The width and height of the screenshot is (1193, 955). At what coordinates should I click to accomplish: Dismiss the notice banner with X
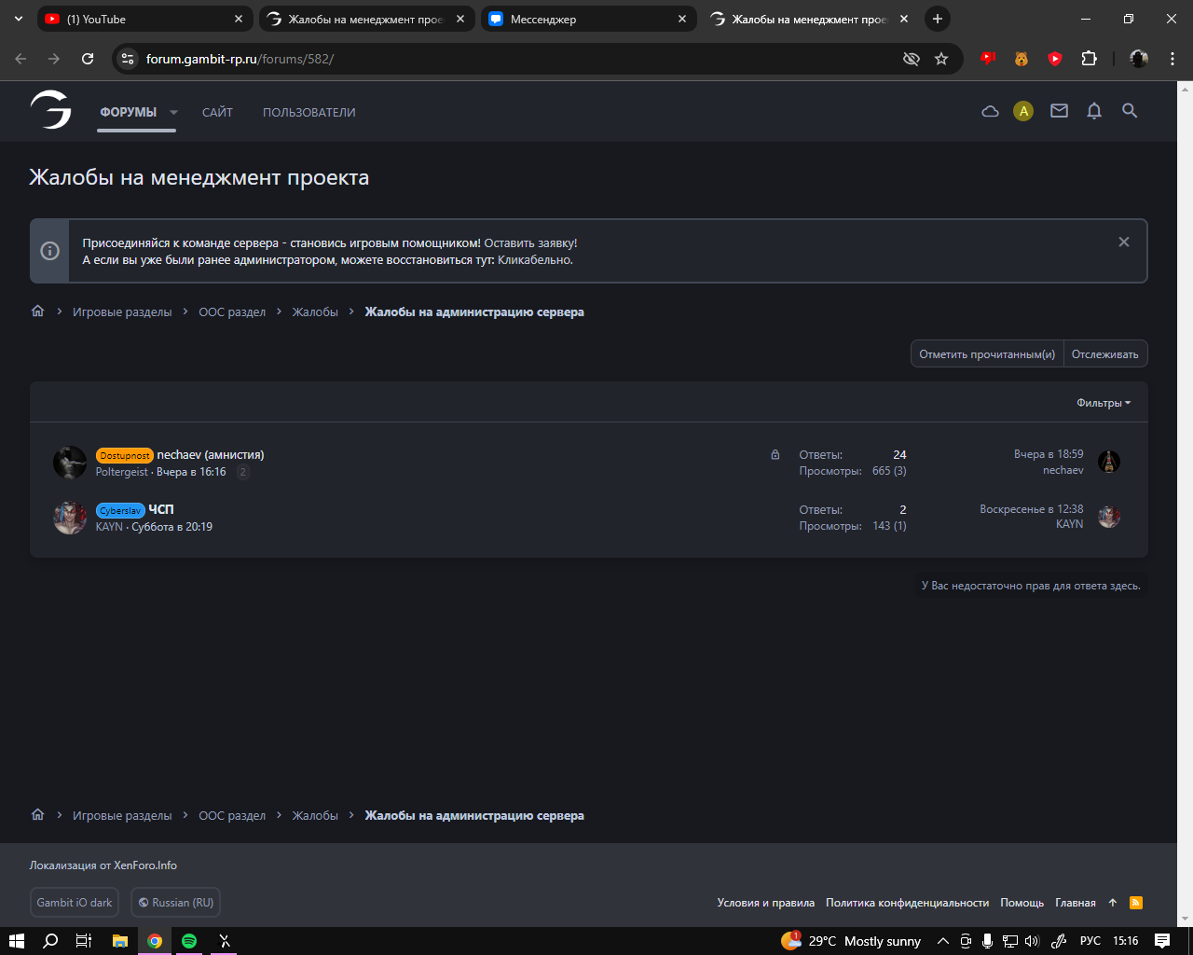click(x=1123, y=242)
